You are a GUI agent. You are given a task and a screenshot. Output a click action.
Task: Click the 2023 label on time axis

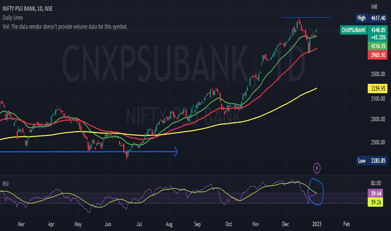click(x=317, y=224)
